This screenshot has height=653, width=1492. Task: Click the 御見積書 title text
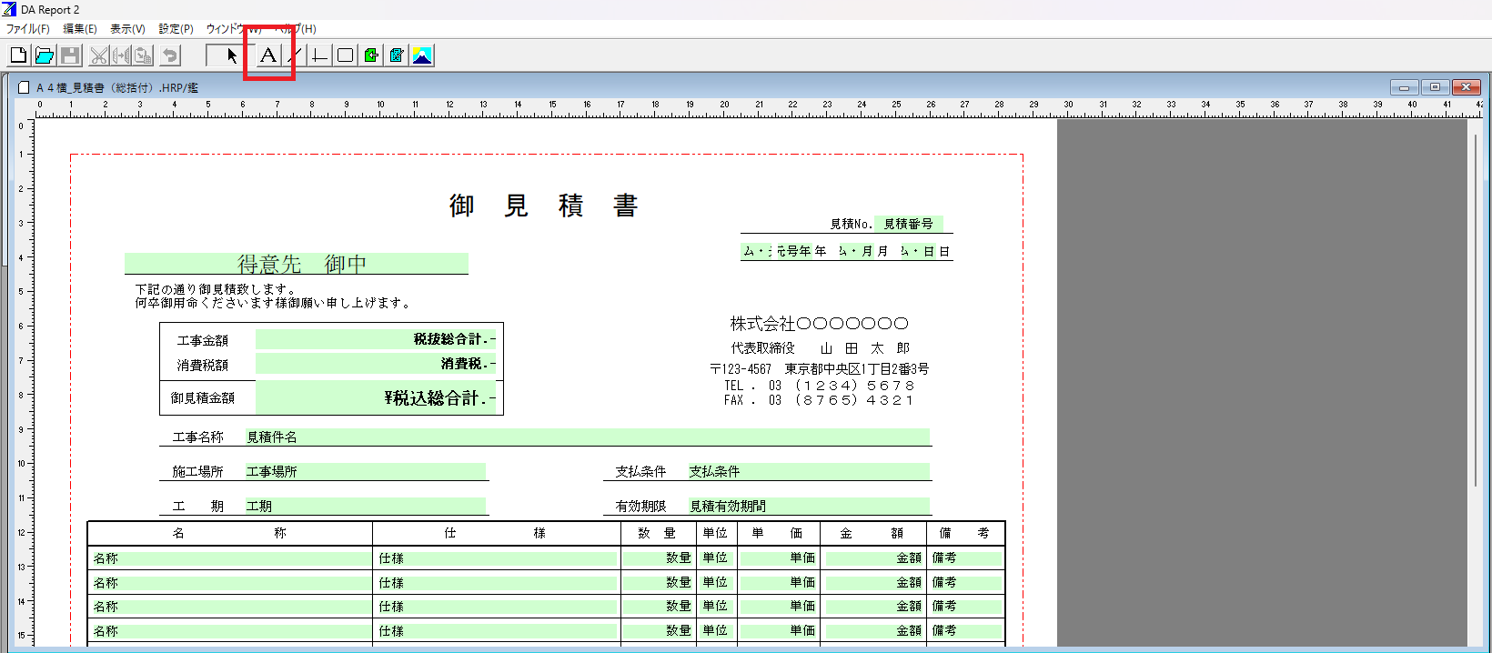pos(543,206)
